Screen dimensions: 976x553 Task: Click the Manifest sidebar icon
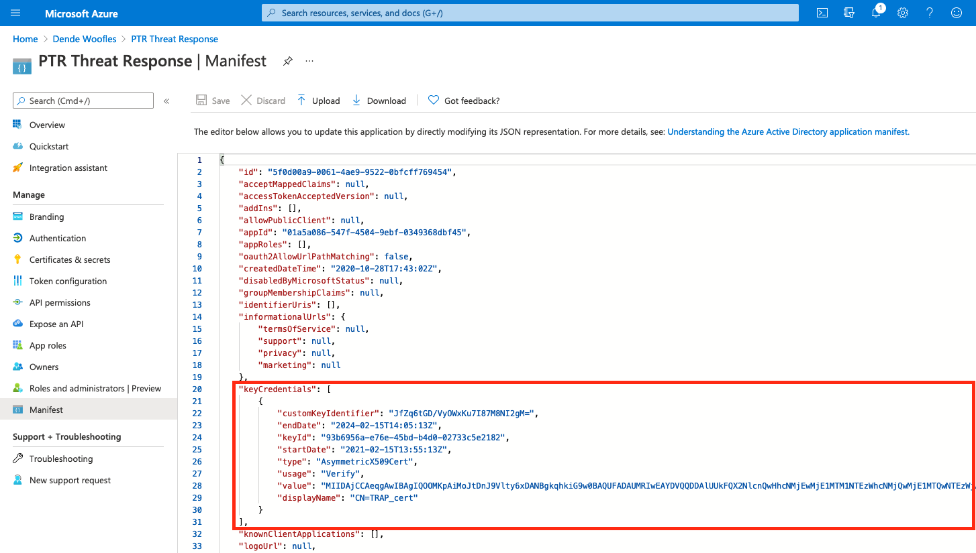(18, 410)
